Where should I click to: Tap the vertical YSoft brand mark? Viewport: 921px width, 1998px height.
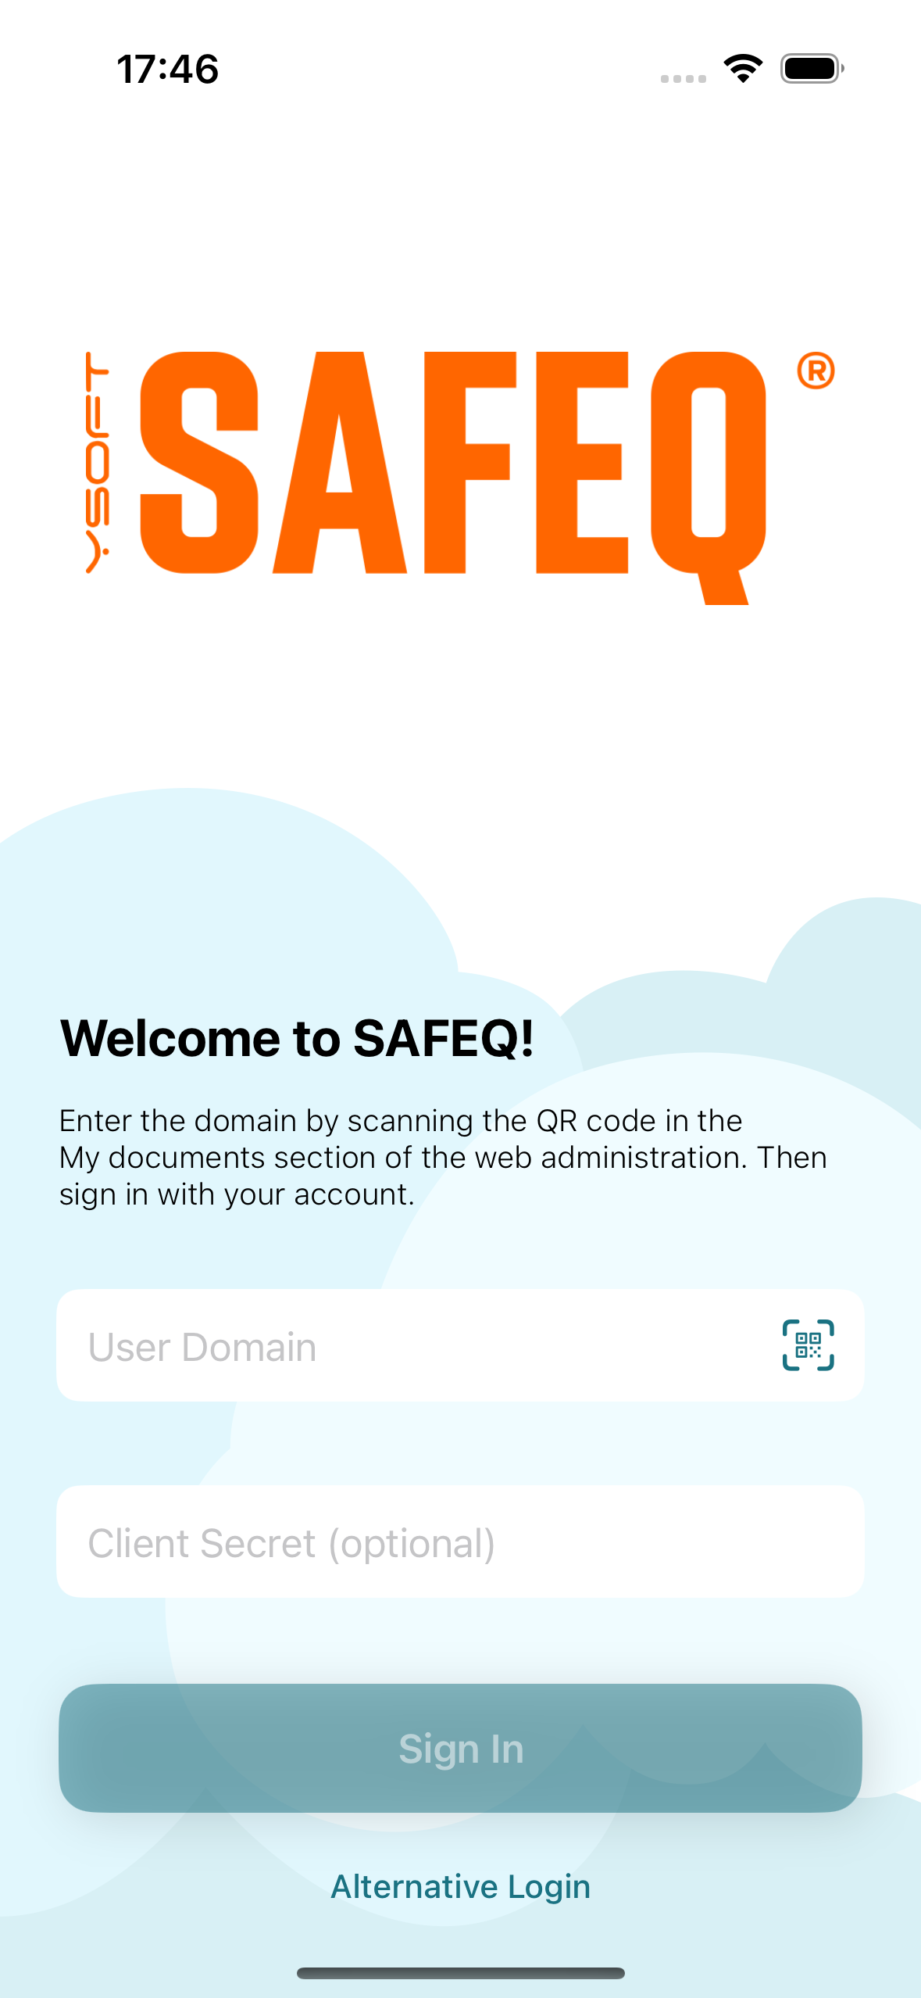pos(98,462)
